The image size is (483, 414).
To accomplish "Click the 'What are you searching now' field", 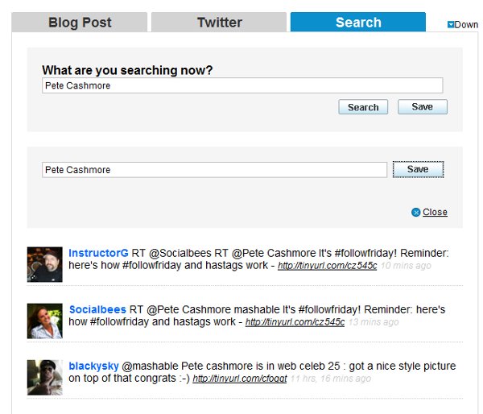I will click(x=242, y=85).
